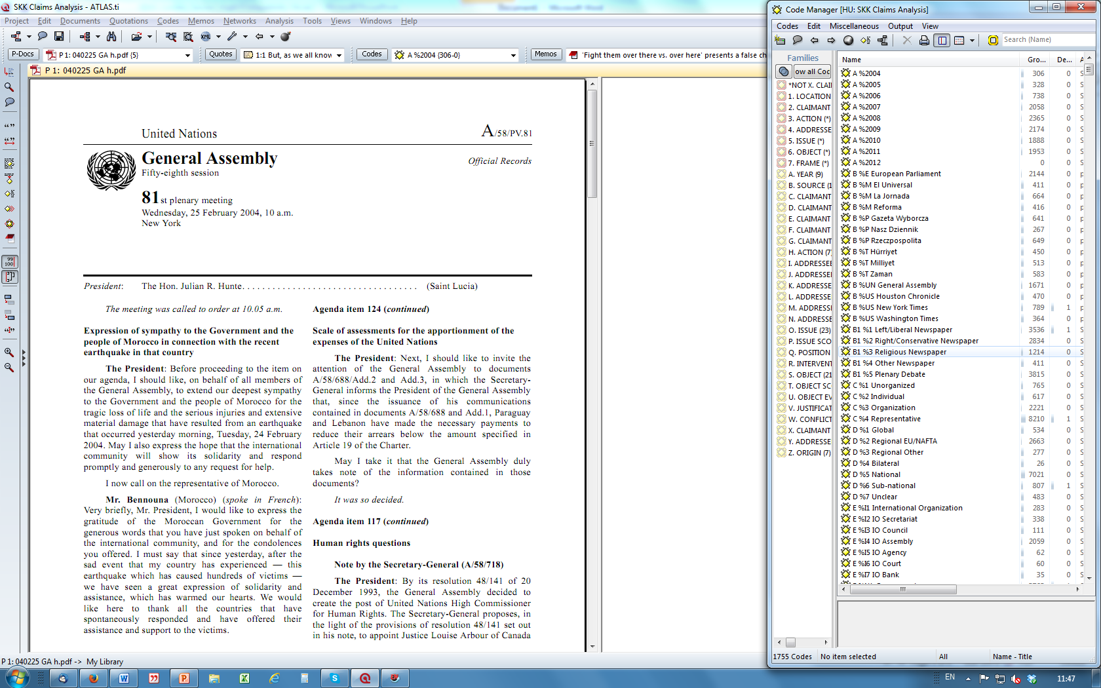Open the P-Docs document dropdown list
The image size is (1101, 688).
pyautogui.click(x=187, y=55)
